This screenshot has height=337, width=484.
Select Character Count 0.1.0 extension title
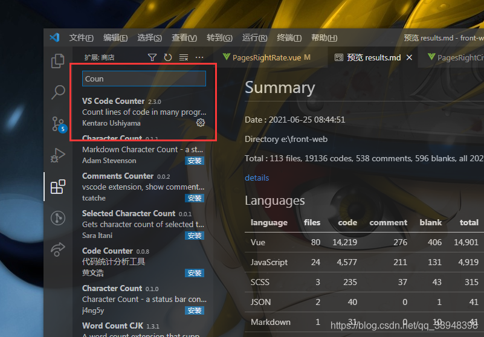112,288
